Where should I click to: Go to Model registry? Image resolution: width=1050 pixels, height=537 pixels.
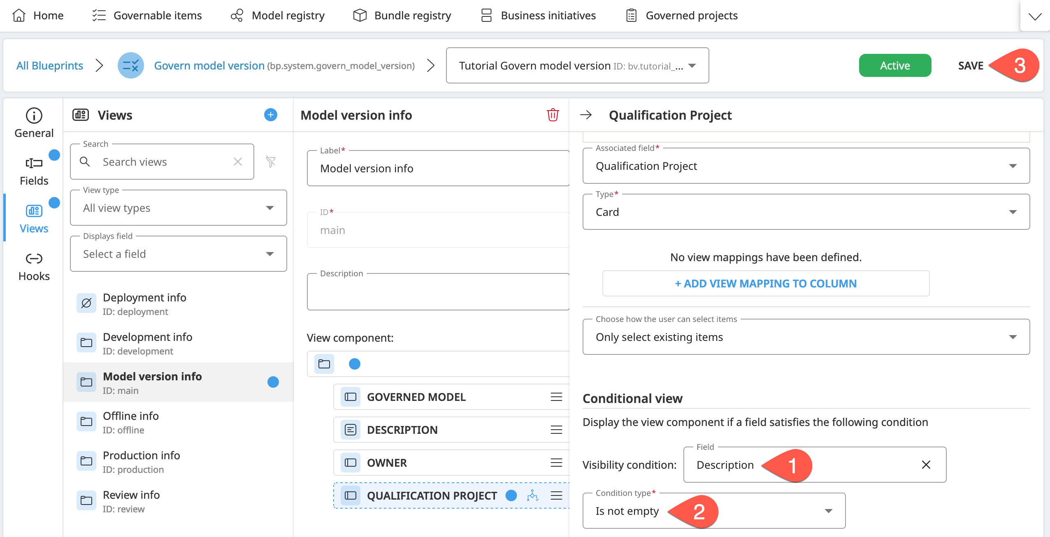(x=278, y=16)
